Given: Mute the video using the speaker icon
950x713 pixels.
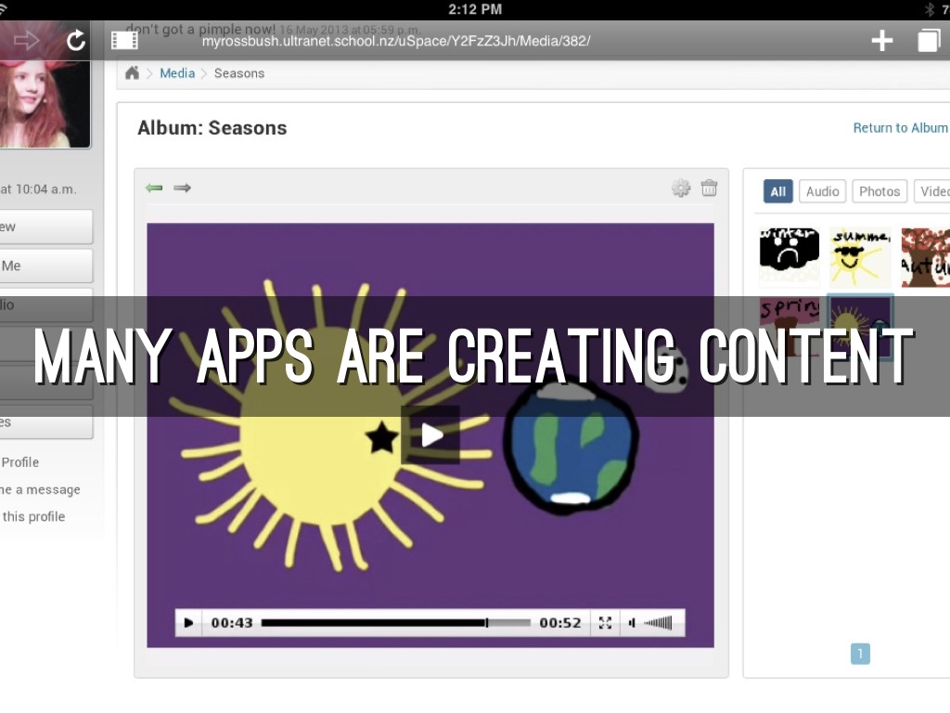Looking at the screenshot, I should (633, 623).
